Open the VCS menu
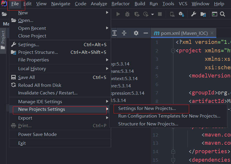231x164 pixels. [183, 4]
